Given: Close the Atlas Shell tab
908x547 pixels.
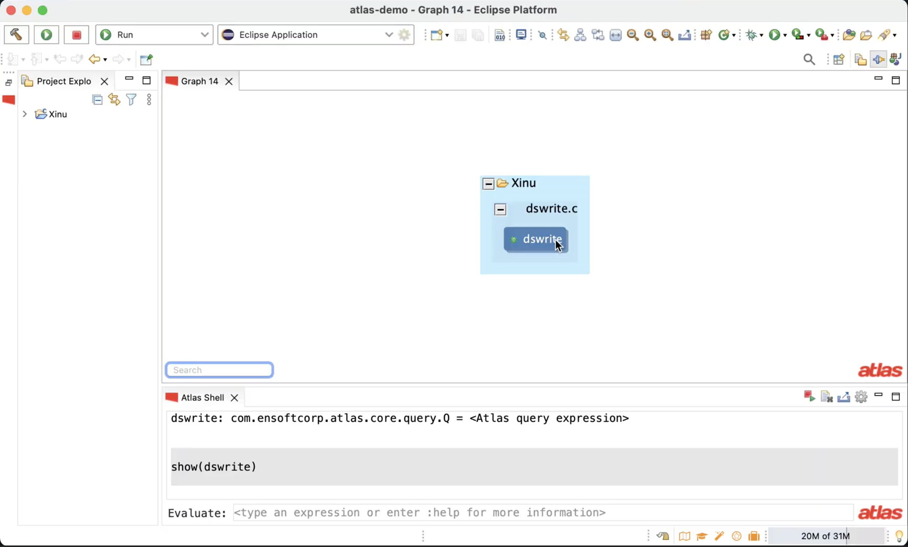Looking at the screenshot, I should (234, 398).
